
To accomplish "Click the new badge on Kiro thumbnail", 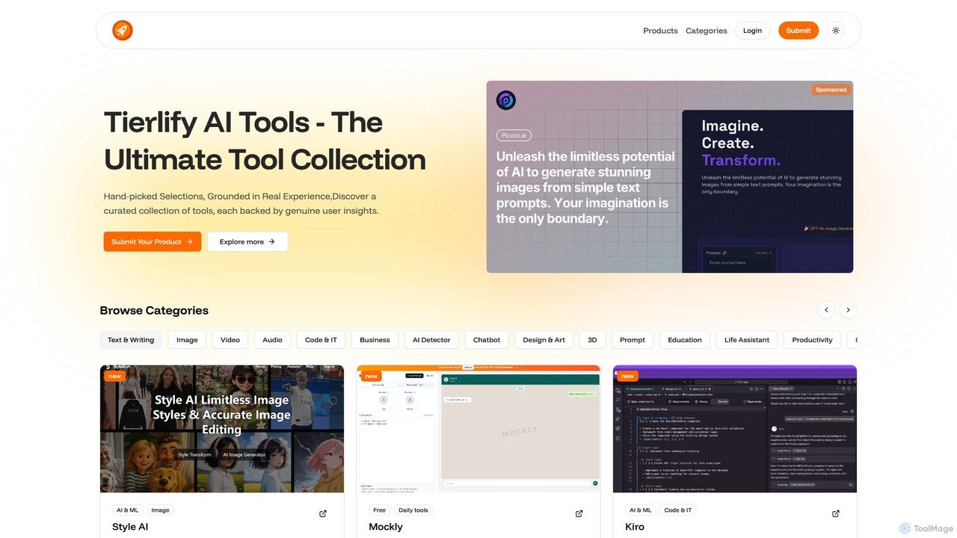I will click(627, 377).
